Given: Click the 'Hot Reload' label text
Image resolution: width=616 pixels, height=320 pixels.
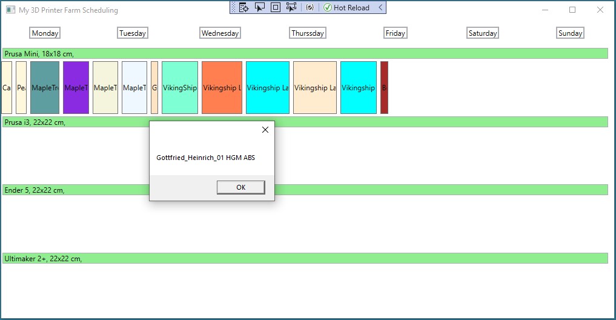Looking at the screenshot, I should pos(351,7).
